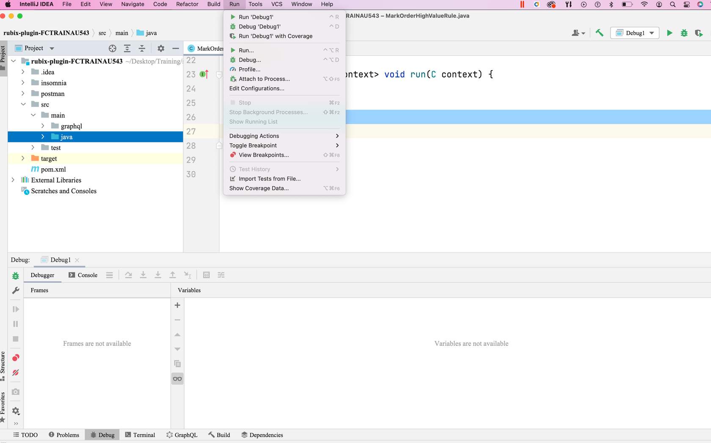
Task: Open Project panel settings gear
Action: tap(161, 48)
